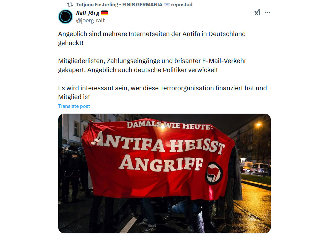Open Tatjana Festerling reposter name

click(97, 5)
